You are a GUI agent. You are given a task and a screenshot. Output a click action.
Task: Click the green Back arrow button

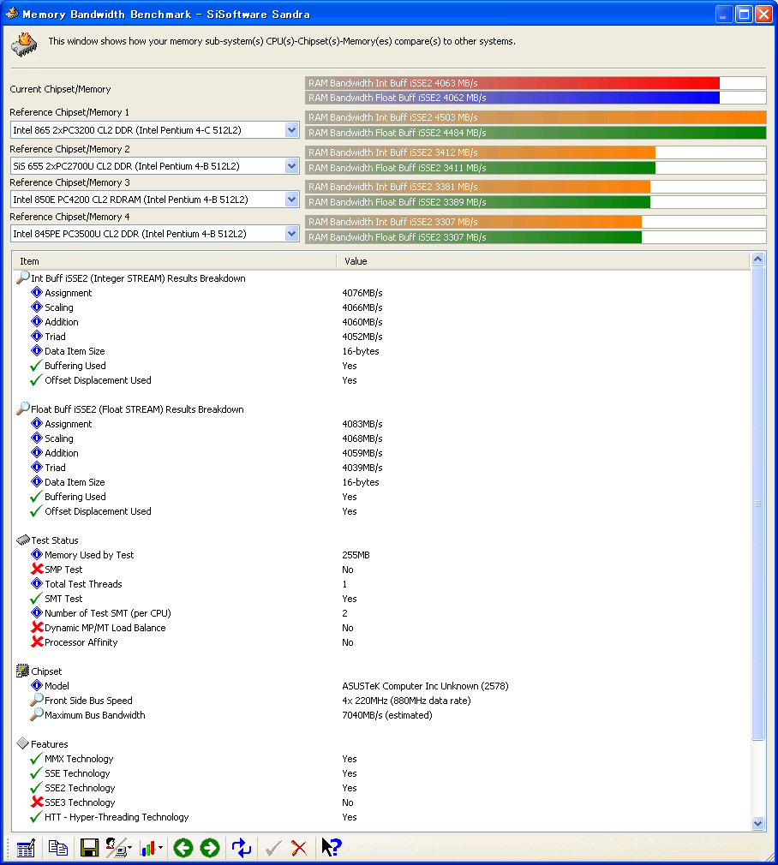pyautogui.click(x=183, y=848)
